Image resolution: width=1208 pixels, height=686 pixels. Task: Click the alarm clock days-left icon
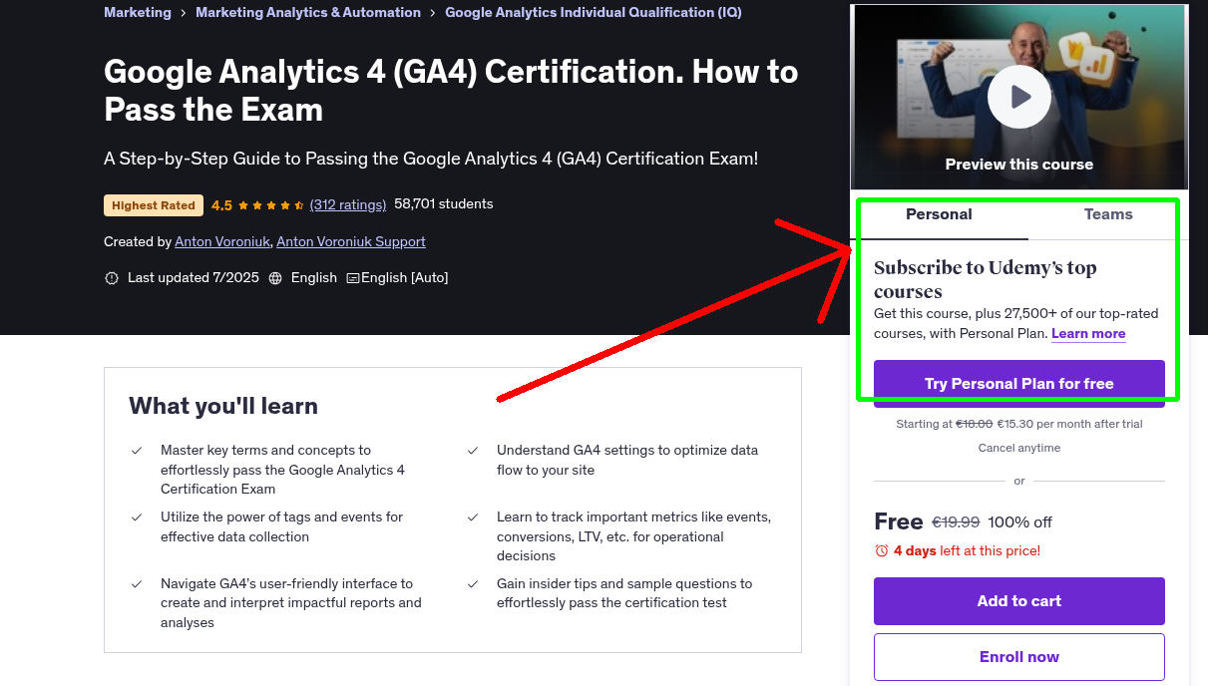pos(882,550)
